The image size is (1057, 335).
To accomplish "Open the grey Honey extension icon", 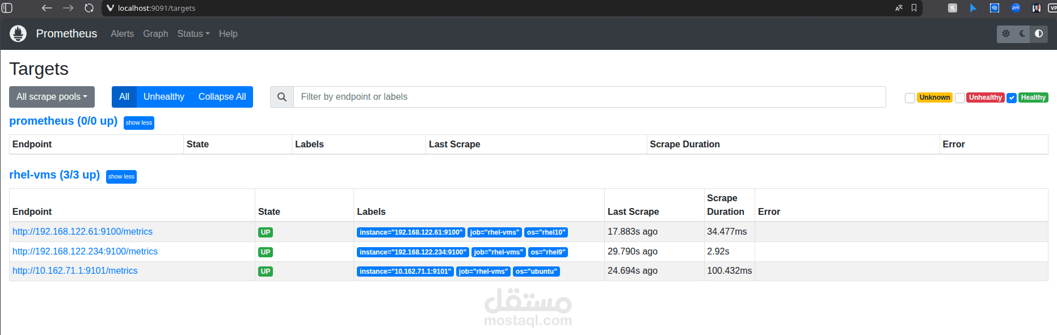I will click(953, 8).
